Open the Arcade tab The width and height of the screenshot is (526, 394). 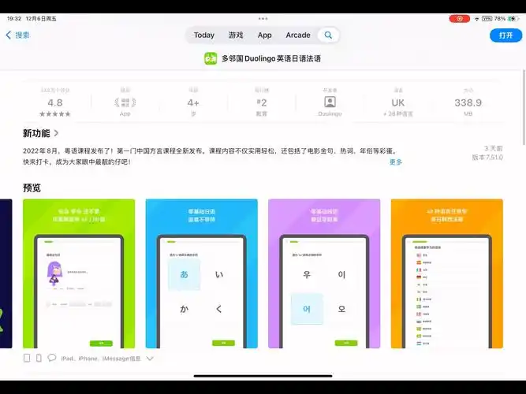coord(298,35)
